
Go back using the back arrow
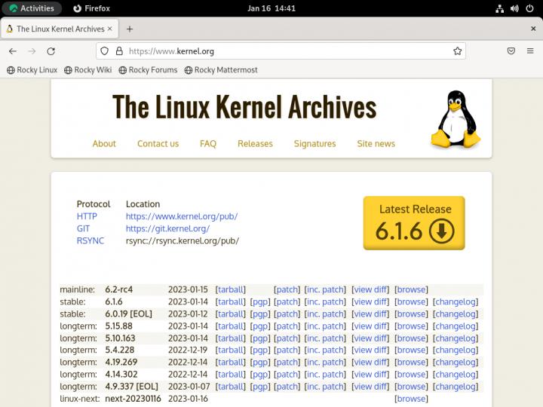(x=13, y=51)
